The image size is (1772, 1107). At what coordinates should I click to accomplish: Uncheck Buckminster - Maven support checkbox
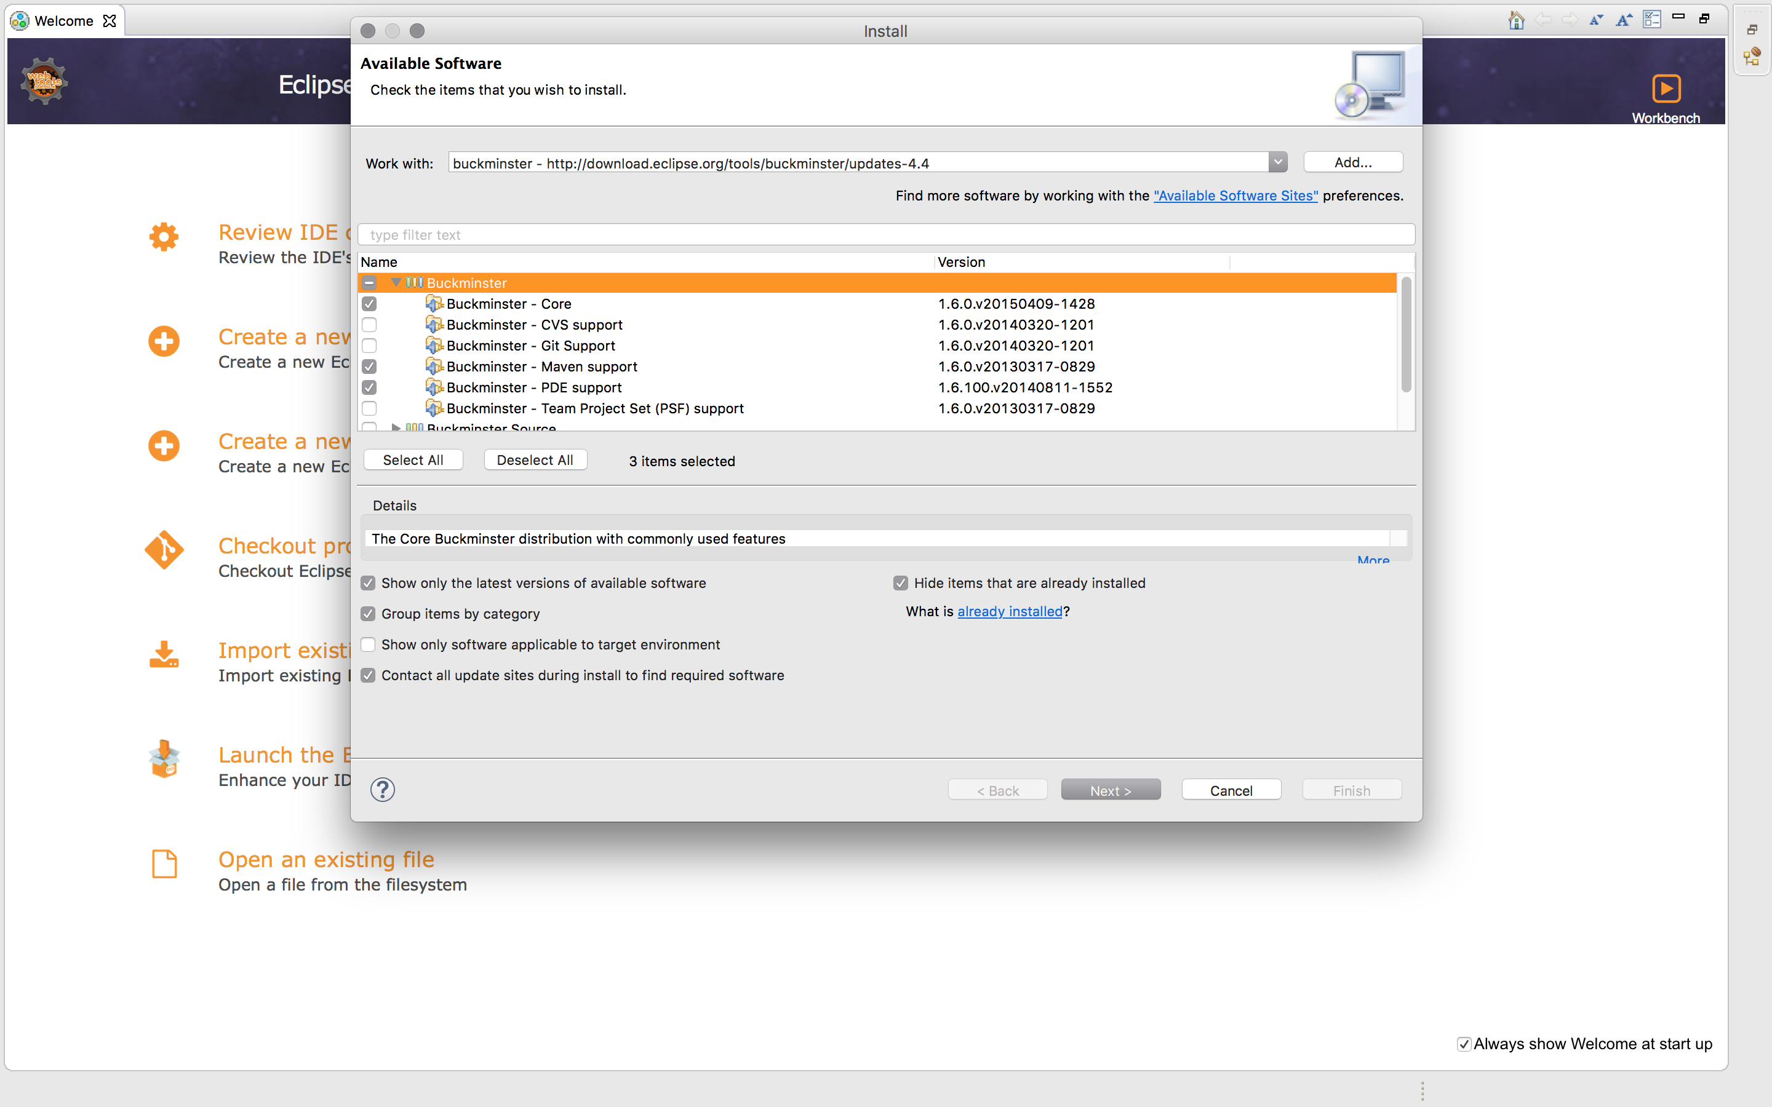[x=369, y=366]
